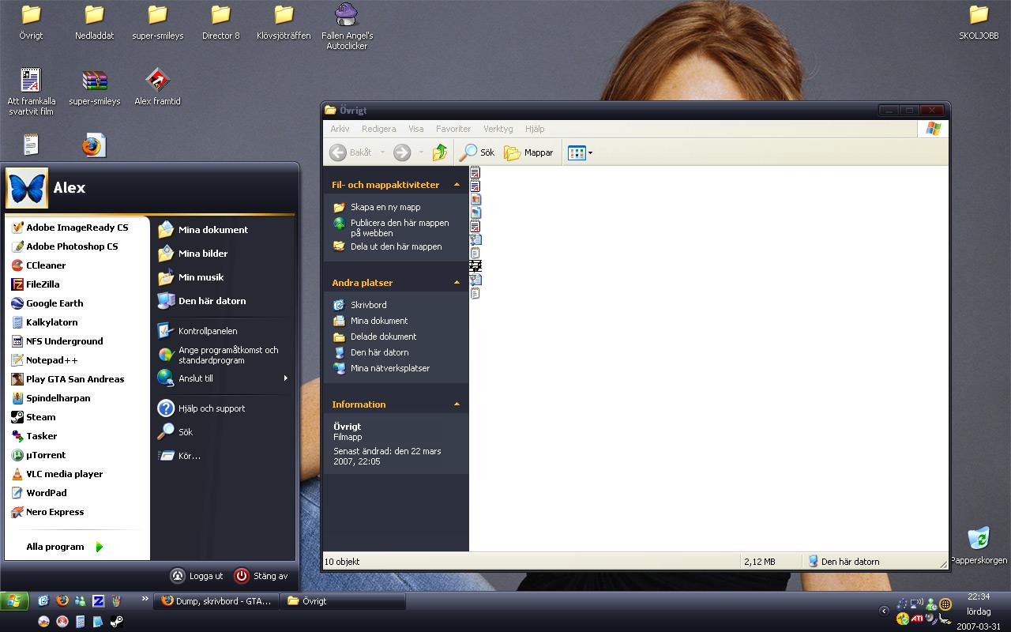The width and height of the screenshot is (1011, 632).
Task: Click the ATI tray icon
Action: [x=917, y=618]
